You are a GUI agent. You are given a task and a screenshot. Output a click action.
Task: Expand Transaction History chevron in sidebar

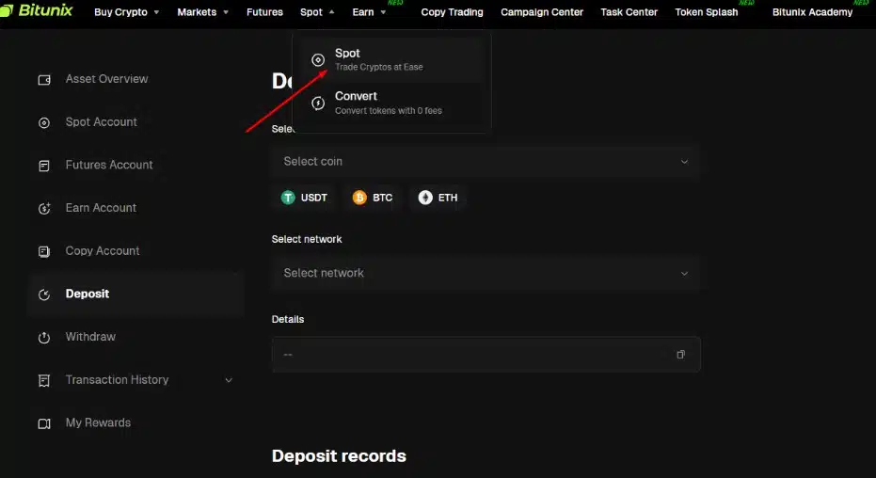point(229,380)
